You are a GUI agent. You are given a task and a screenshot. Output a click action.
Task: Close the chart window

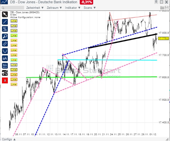click(x=166, y=2)
